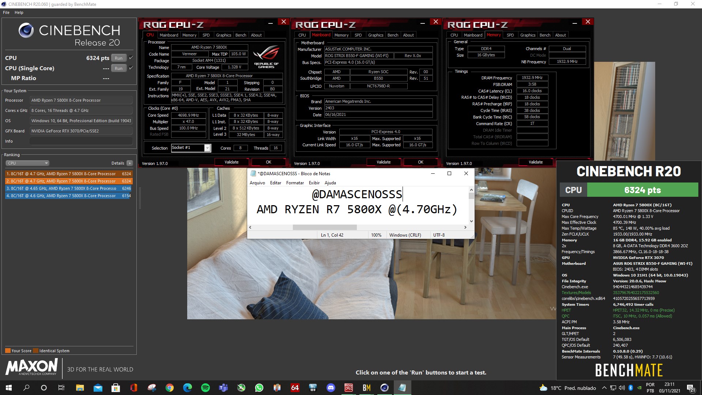Viewport: 702px width, 395px height.
Task: Open Cinebench Help menu
Action: (19, 12)
